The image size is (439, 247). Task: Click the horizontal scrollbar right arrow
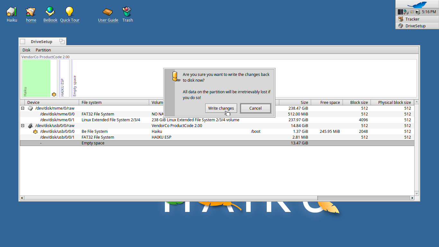412,198
